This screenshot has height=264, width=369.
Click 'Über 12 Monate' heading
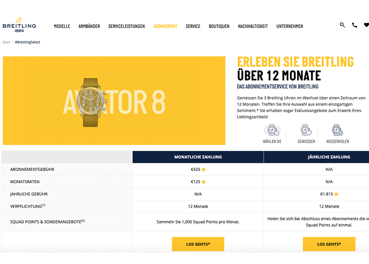pos(279,75)
